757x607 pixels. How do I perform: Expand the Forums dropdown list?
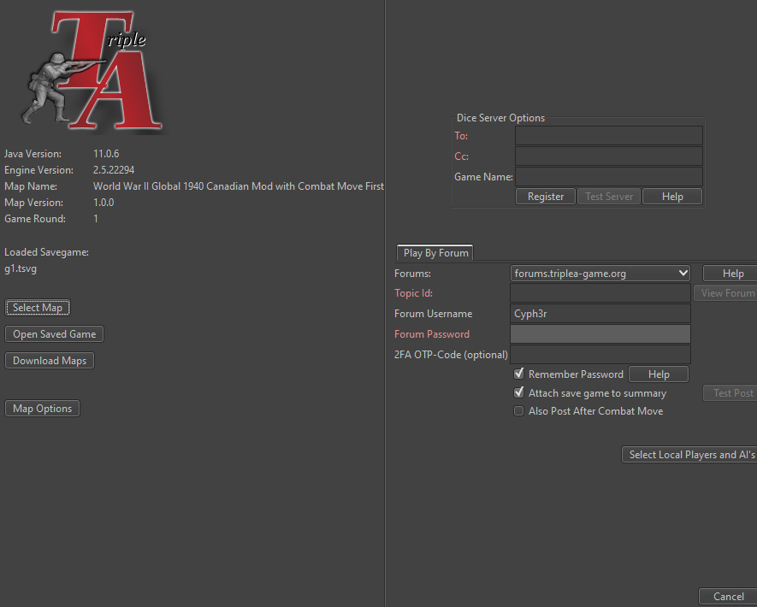click(600, 274)
